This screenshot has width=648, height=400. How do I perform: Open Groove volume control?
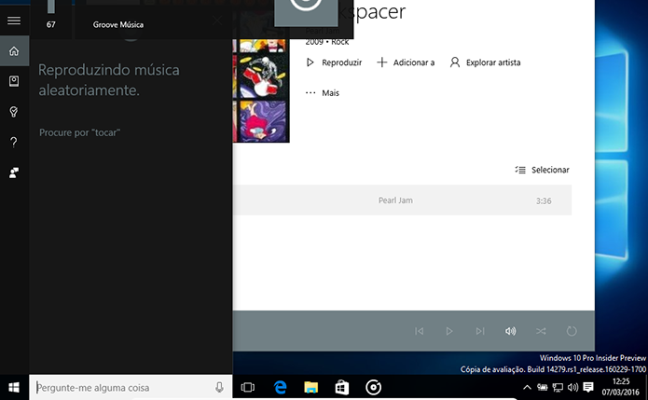point(510,331)
